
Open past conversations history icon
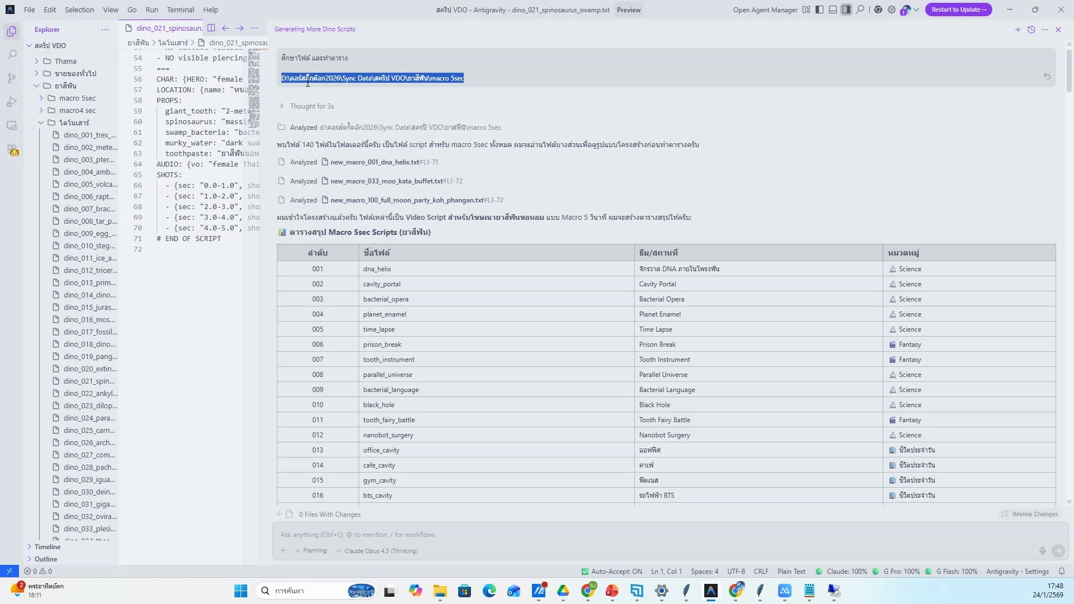(x=1031, y=30)
